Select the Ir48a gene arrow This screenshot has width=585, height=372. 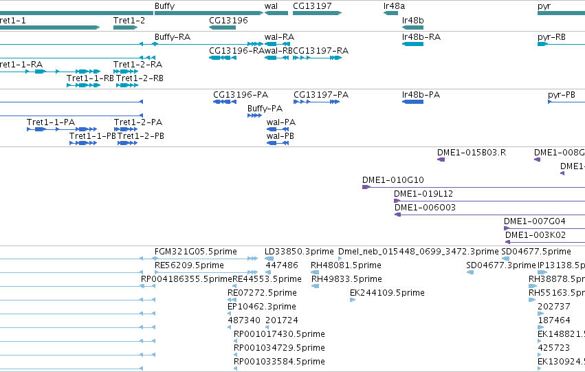[x=390, y=13]
